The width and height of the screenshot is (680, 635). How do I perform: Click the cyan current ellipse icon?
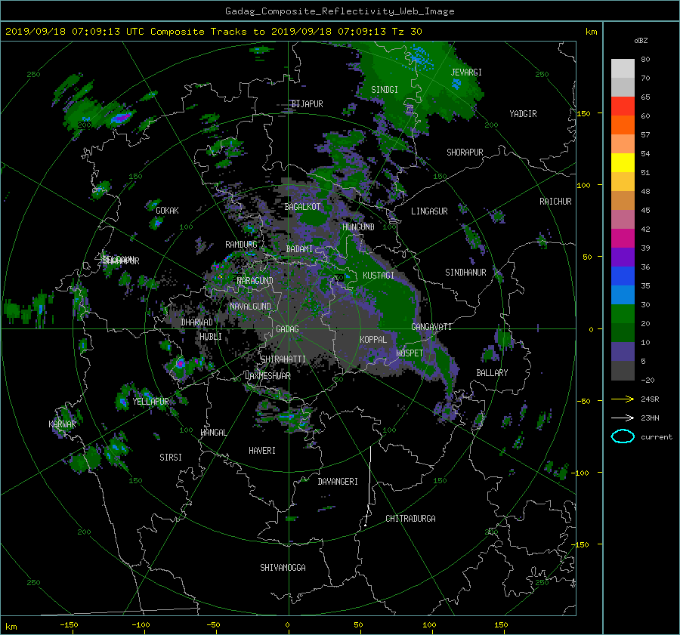623,436
